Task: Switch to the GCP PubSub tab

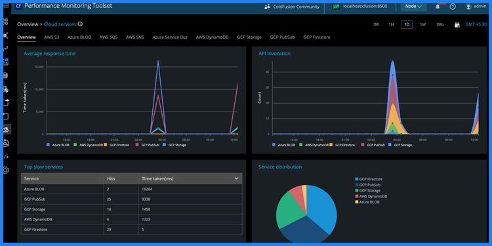Action: [x=282, y=37]
